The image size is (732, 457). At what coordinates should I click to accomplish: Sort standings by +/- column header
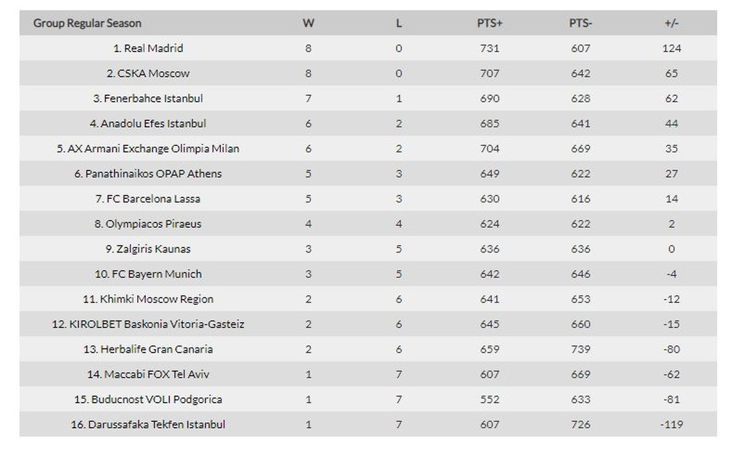click(x=671, y=23)
